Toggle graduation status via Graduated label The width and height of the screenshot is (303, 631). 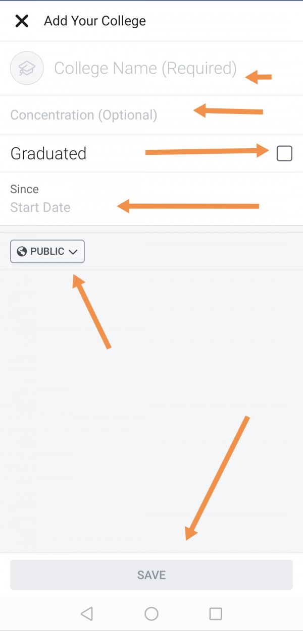pos(48,153)
